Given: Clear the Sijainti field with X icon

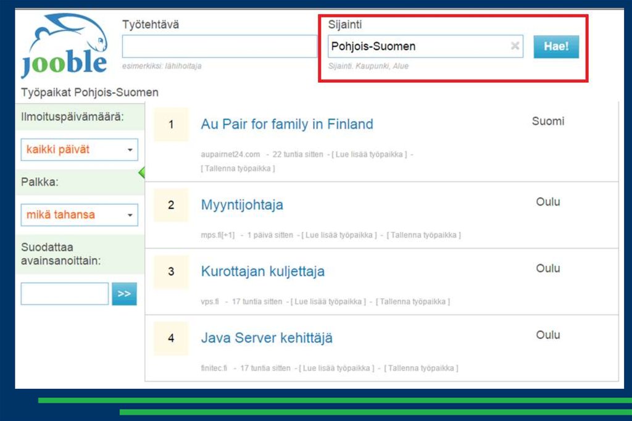Looking at the screenshot, I should point(515,46).
